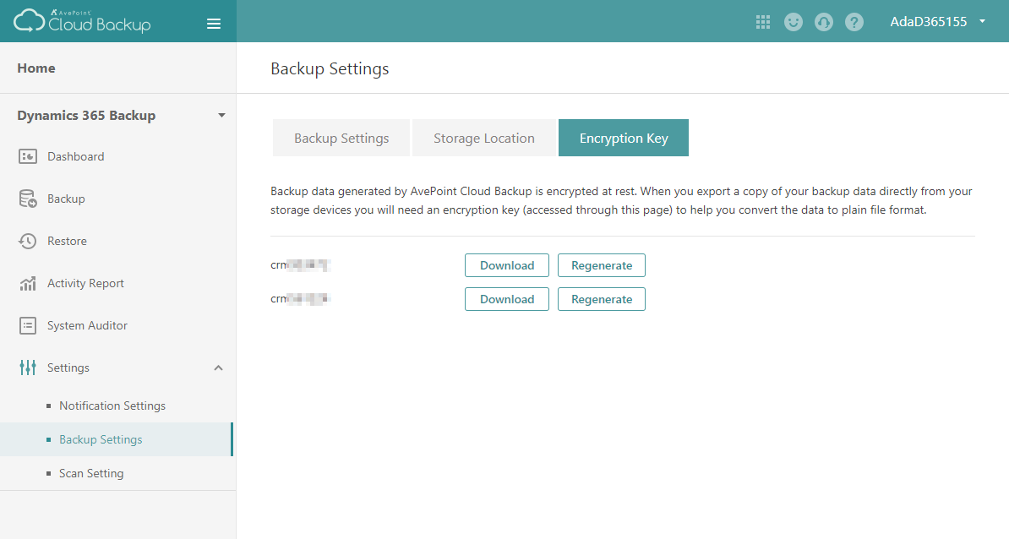Download the first crm encryption key

coord(507,265)
